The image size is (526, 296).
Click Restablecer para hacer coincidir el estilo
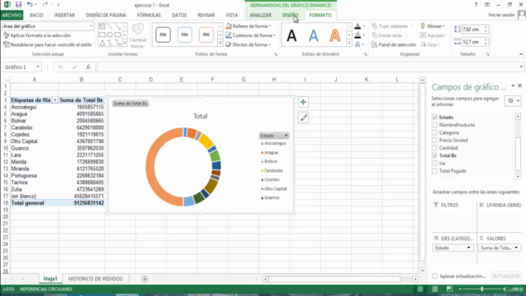(x=48, y=44)
